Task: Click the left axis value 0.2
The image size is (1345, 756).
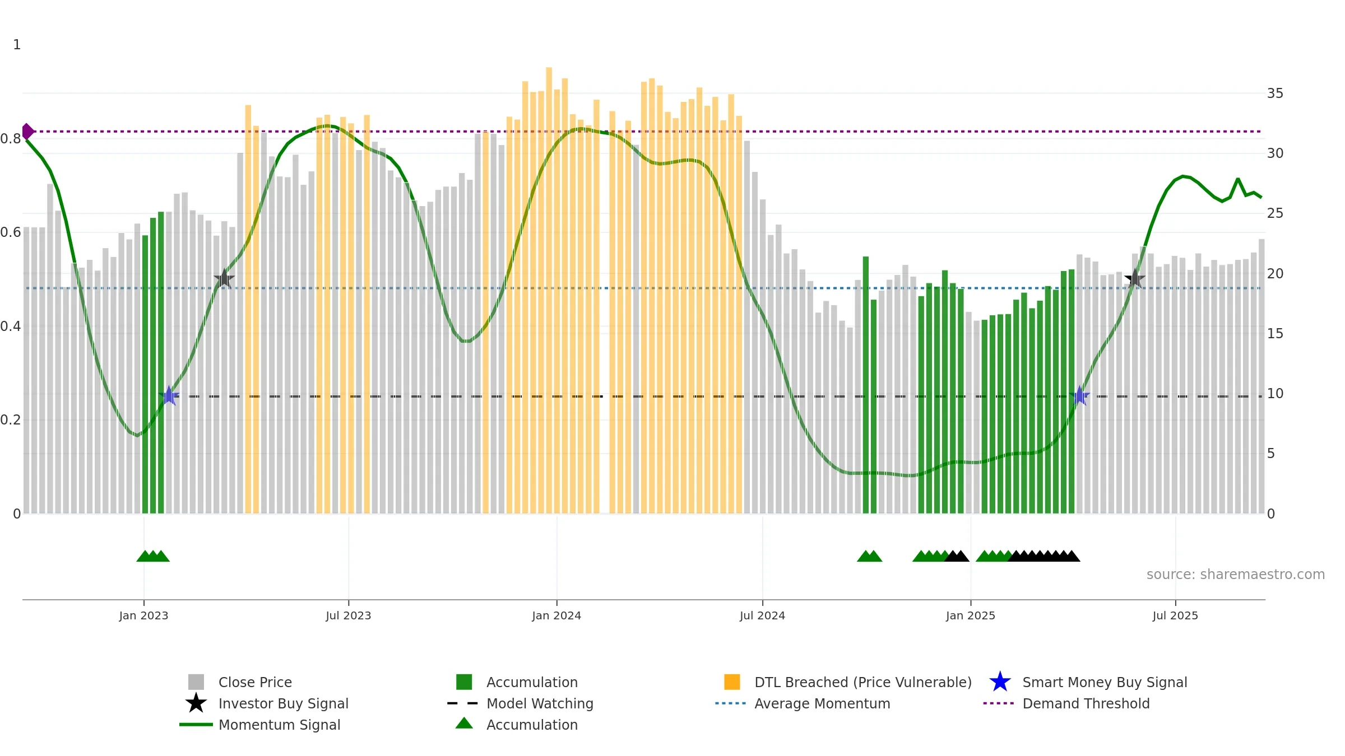Action: 11,419
